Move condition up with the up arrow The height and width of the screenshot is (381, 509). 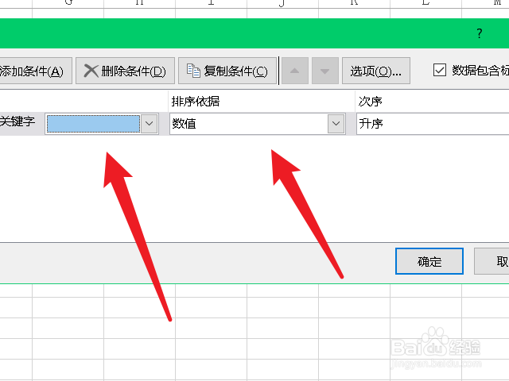[295, 71]
